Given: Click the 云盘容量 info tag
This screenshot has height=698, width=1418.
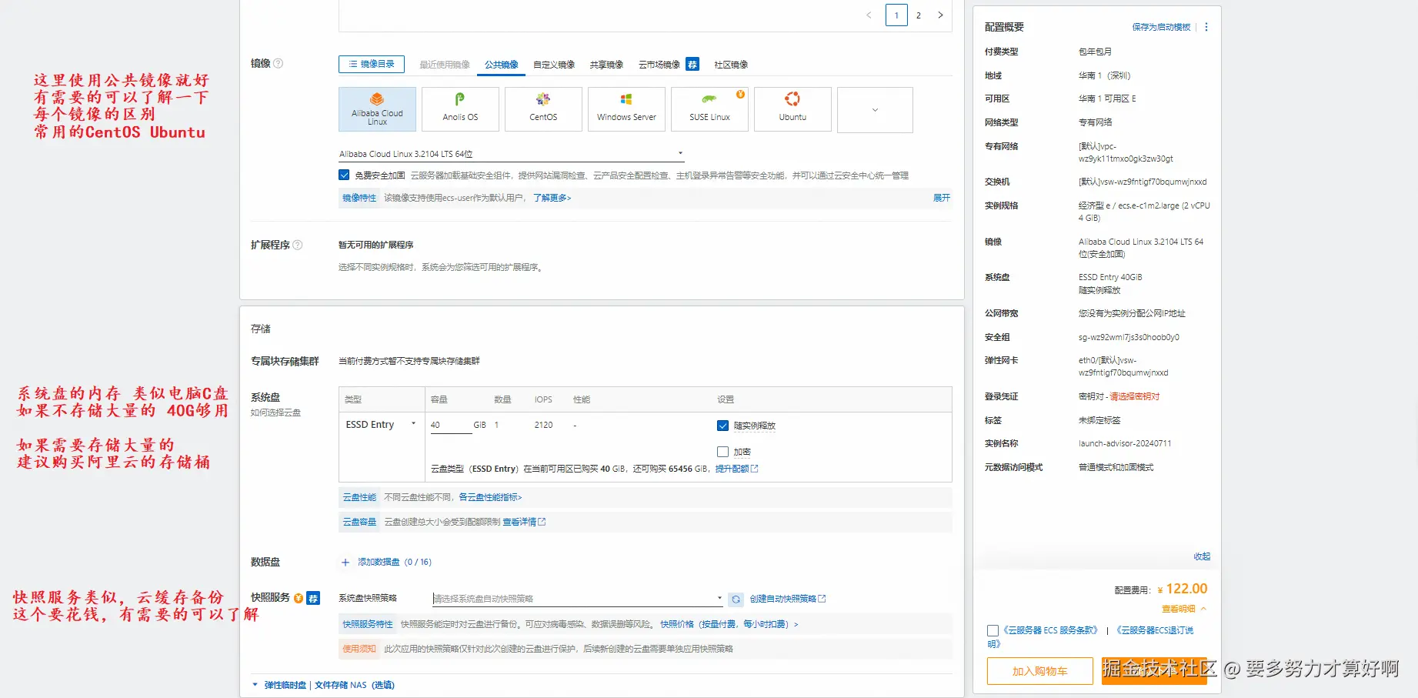Looking at the screenshot, I should (359, 522).
